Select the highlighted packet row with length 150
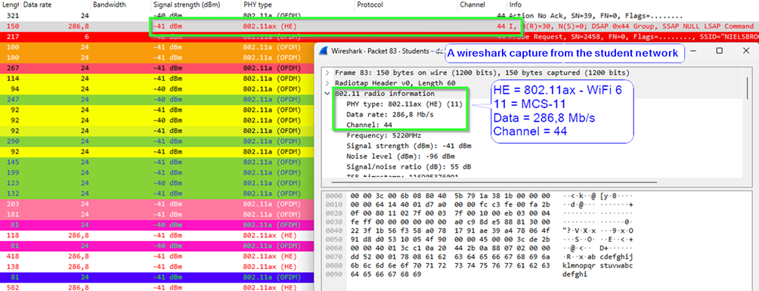 [x=379, y=26]
